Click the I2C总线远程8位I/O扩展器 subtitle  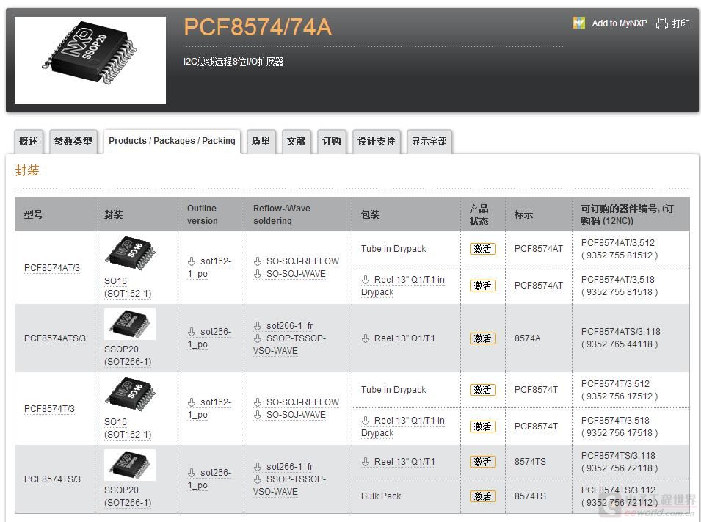click(233, 62)
